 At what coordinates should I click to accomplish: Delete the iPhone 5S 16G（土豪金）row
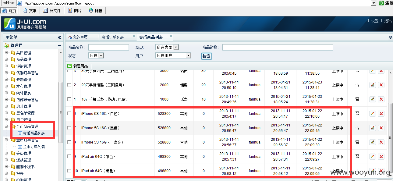pos(381,142)
